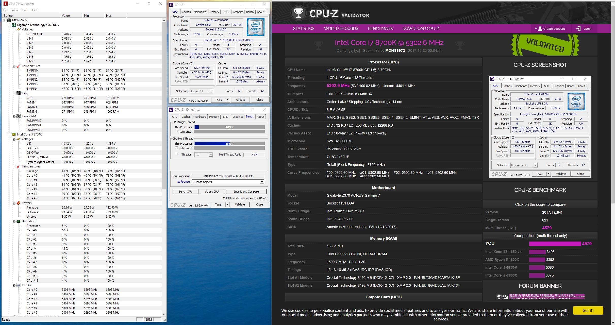
Task: Switch to Mainboard tab in top CPU-Z window
Action: pos(200,12)
